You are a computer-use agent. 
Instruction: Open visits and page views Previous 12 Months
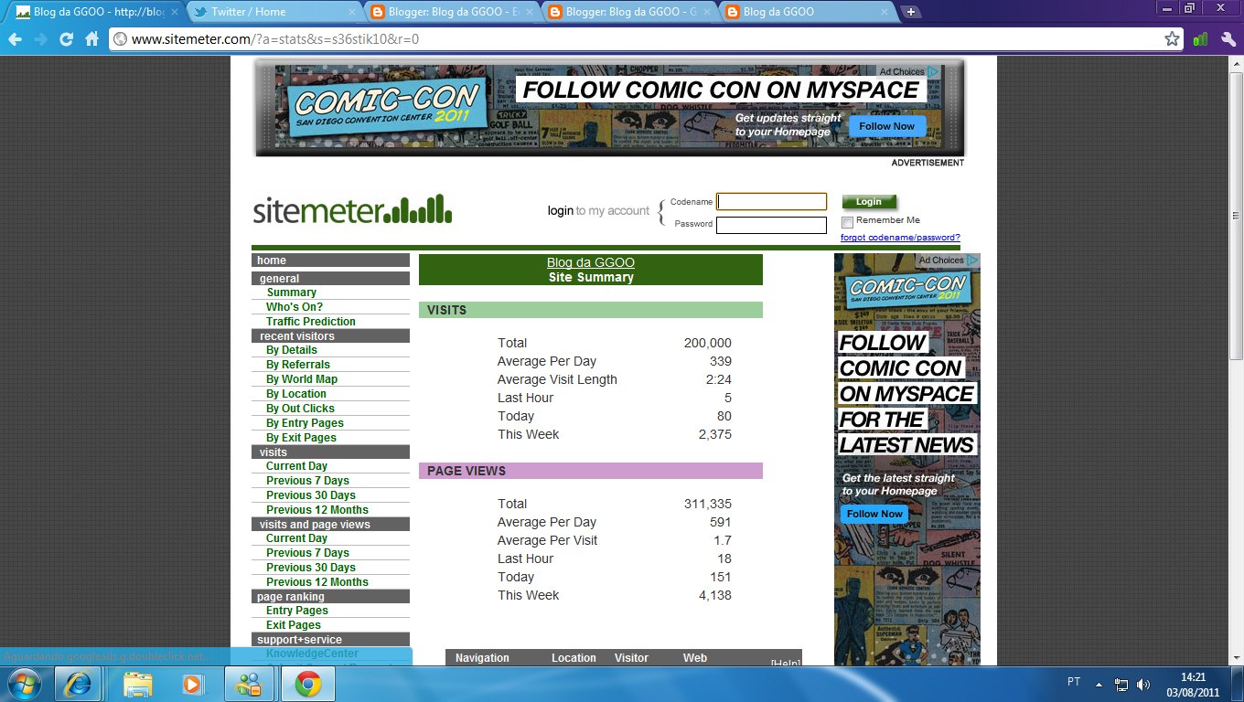(x=317, y=582)
